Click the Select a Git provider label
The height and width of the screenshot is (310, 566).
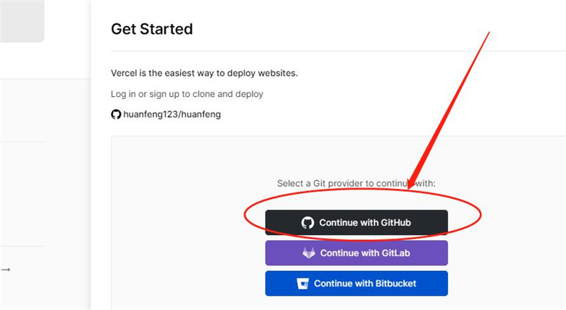coord(357,183)
